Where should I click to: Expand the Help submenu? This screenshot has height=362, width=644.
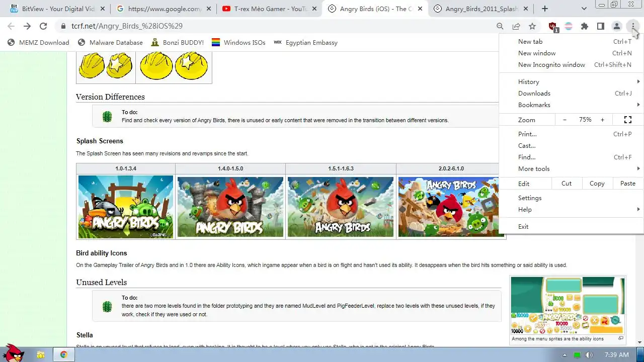571,210
